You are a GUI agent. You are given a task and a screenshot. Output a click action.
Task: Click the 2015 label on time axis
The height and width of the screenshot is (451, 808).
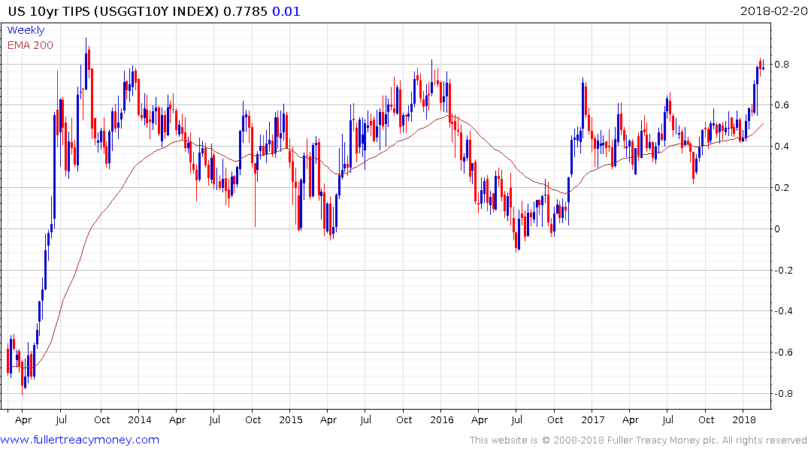[291, 419]
